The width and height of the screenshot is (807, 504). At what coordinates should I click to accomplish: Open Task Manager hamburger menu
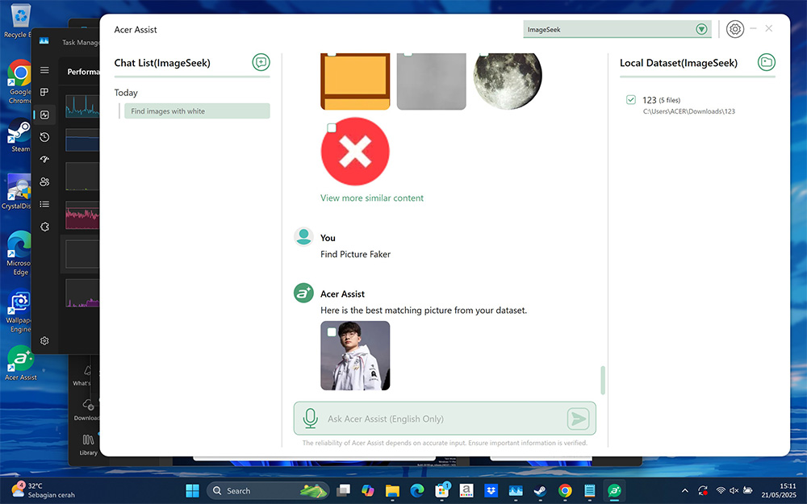(x=44, y=70)
